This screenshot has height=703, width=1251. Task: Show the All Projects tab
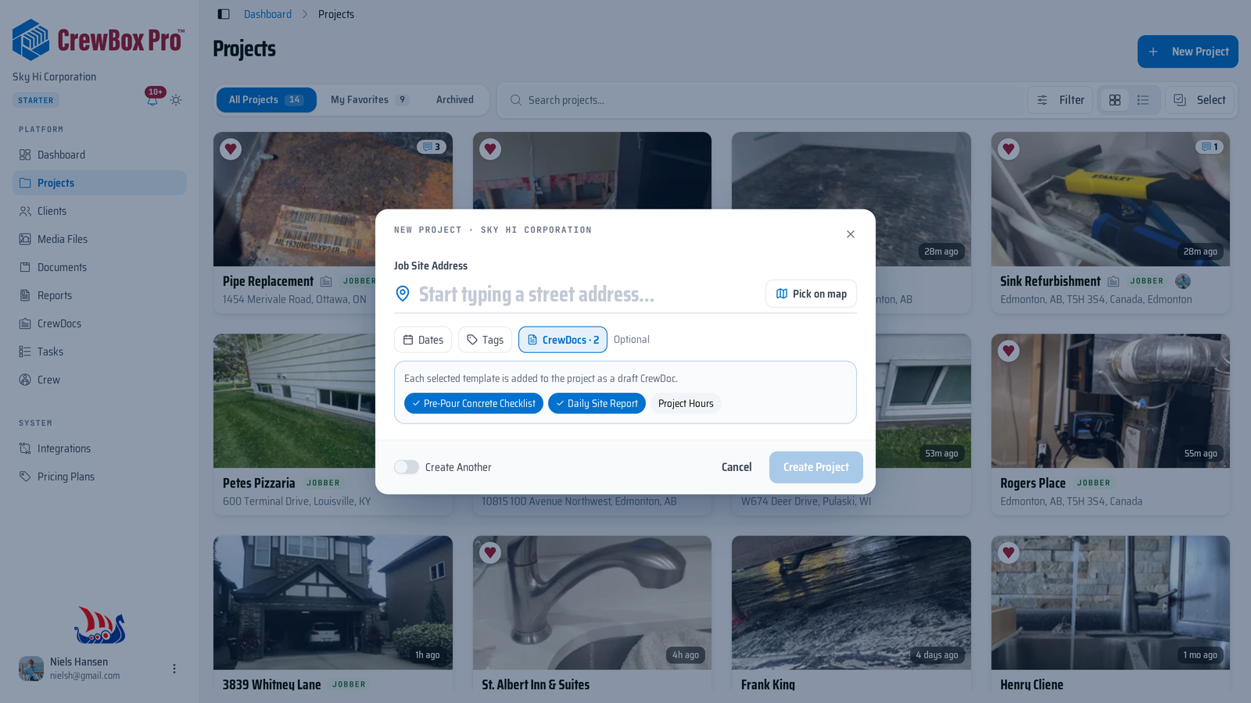pyautogui.click(x=267, y=100)
